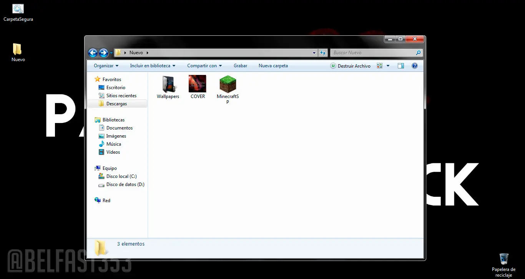
Task: Expand the arrow after Nuevo in address bar
Action: [x=147, y=53]
